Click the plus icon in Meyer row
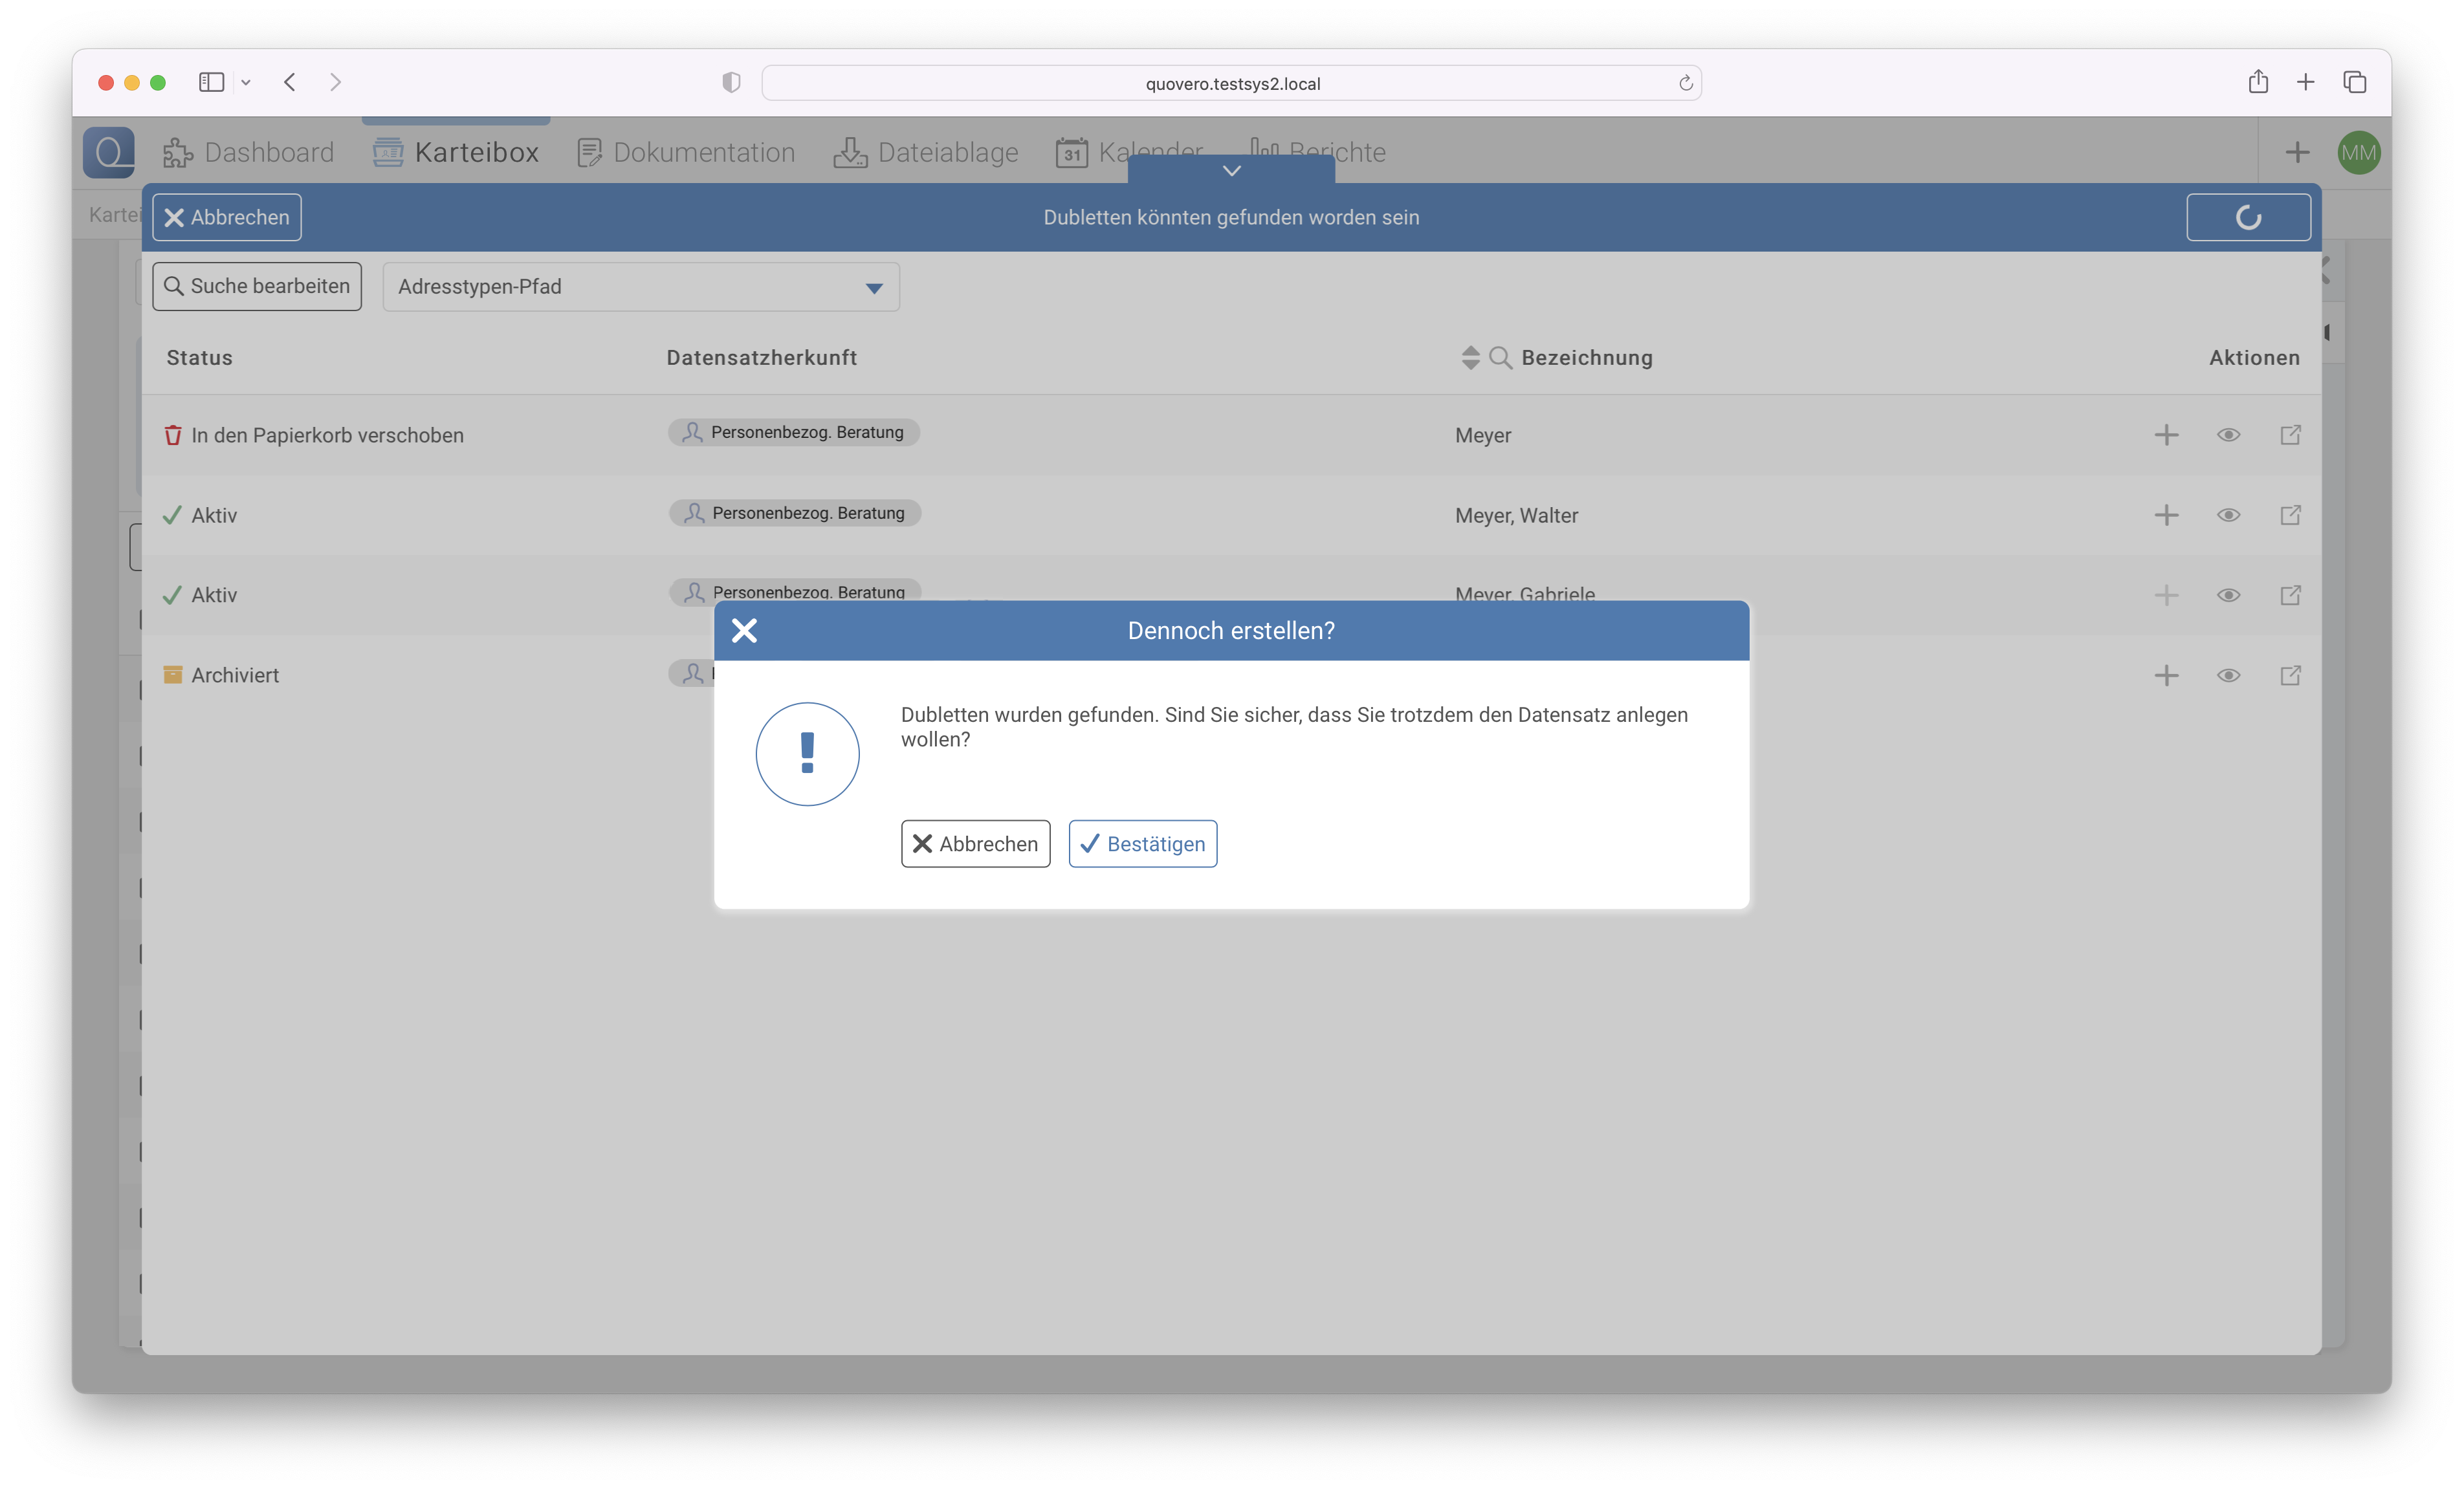 tap(2166, 435)
